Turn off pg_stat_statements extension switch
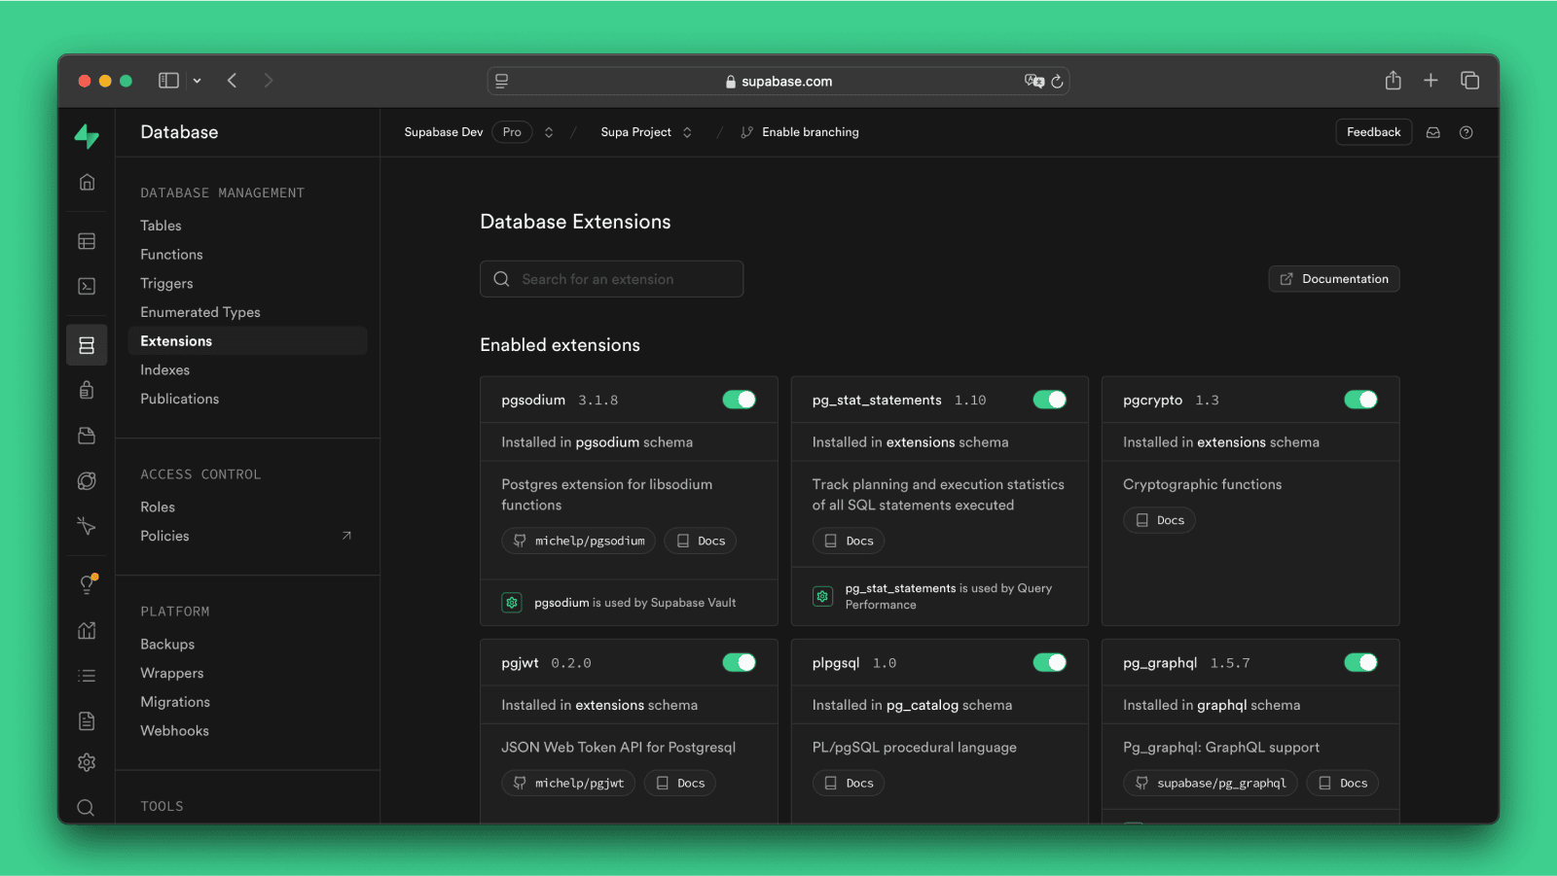This screenshot has height=876, width=1557. [1049, 400]
